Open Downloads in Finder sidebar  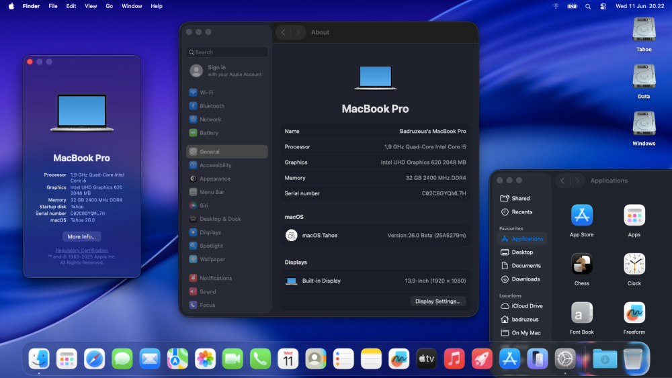click(x=521, y=279)
